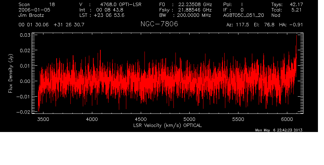Click LST value +23 06 53.6
This screenshot has width=324, height=165.
point(109,15)
